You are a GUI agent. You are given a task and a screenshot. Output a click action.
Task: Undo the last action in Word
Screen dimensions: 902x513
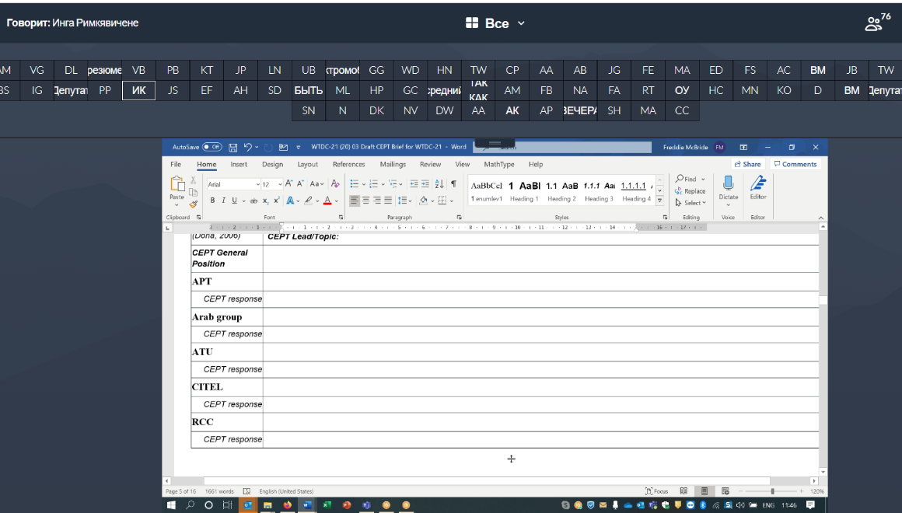(x=247, y=147)
